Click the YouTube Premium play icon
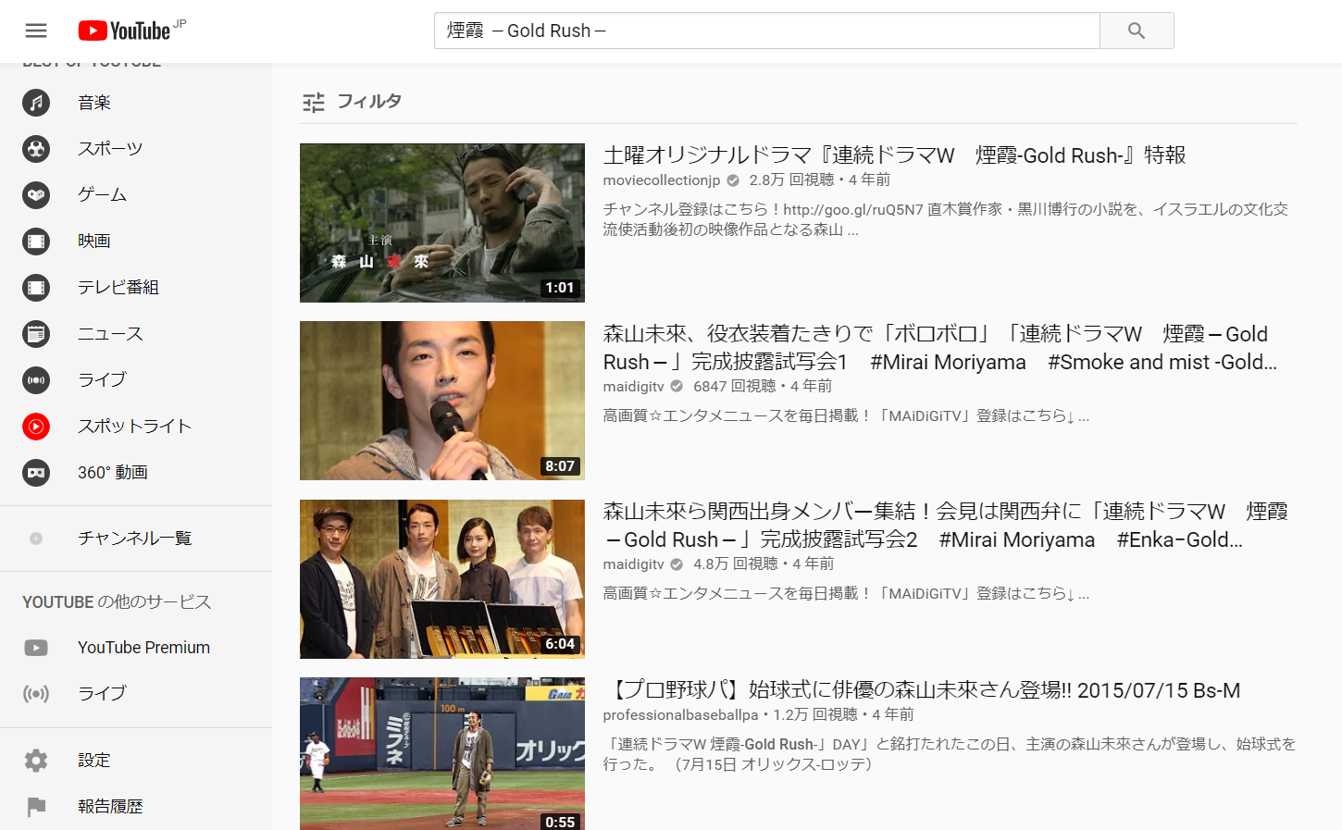This screenshot has height=830, width=1342. pos(36,648)
